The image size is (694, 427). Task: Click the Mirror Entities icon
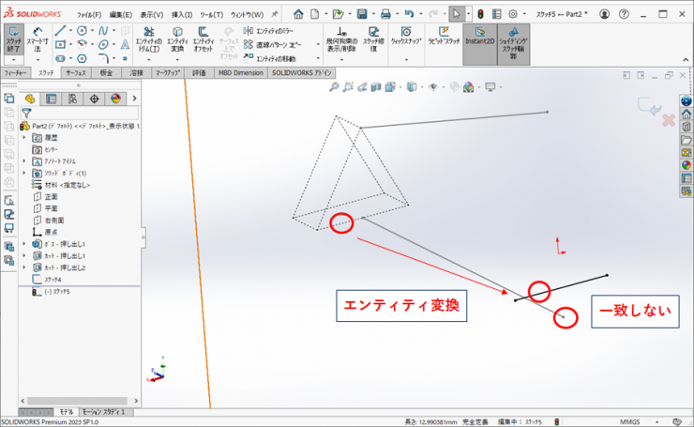tap(249, 31)
